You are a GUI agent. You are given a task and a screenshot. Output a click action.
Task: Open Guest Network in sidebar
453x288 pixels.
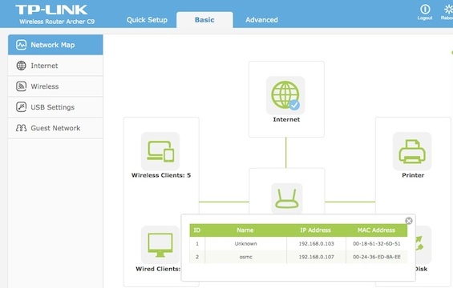55,128
